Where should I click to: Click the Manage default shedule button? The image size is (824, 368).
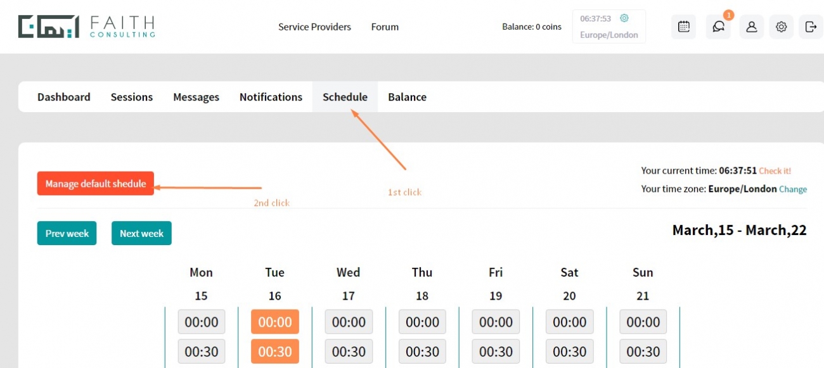point(96,184)
